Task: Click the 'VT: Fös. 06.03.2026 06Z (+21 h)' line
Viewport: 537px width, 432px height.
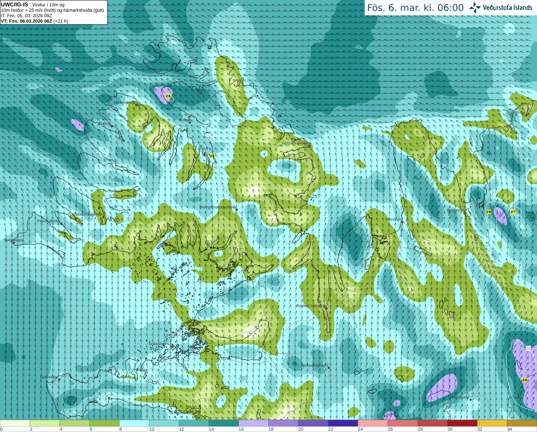Action: click(x=34, y=21)
